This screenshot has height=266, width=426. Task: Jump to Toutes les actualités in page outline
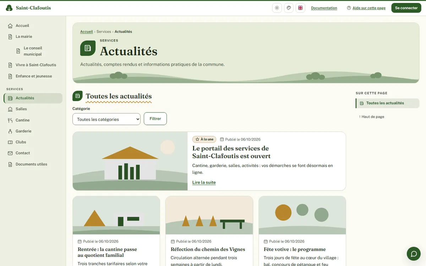coord(388,103)
